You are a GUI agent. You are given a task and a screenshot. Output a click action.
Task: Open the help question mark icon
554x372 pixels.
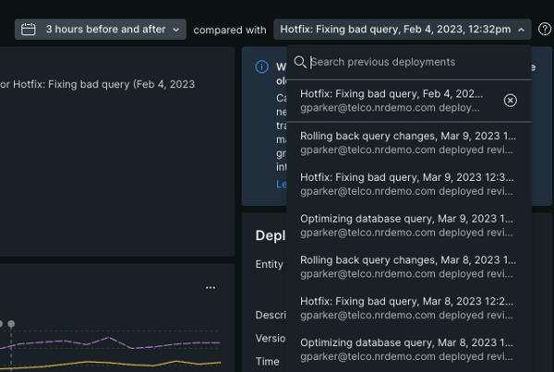pos(545,30)
